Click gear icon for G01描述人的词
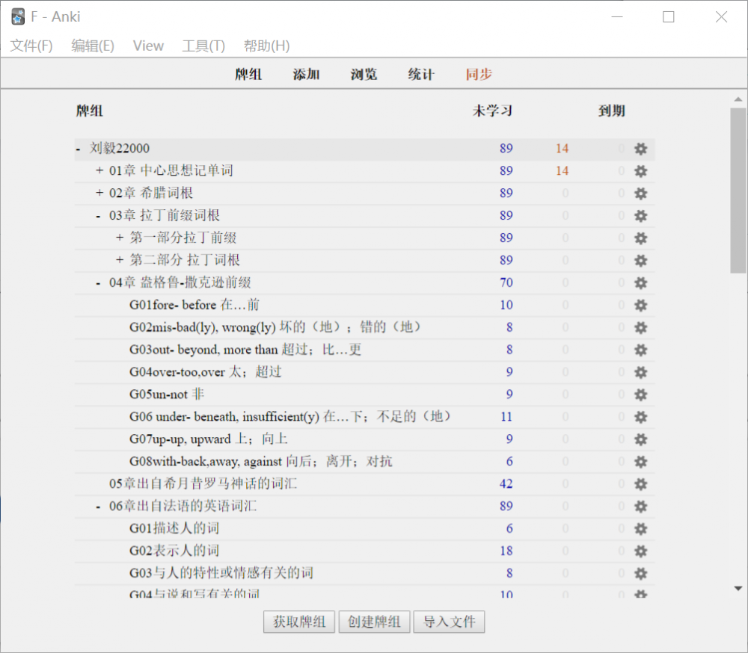 click(x=641, y=529)
